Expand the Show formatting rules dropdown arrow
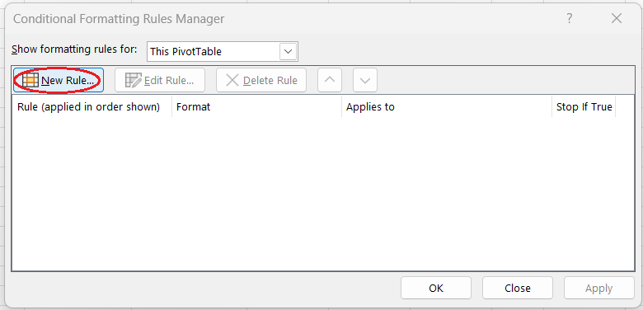 [289, 52]
